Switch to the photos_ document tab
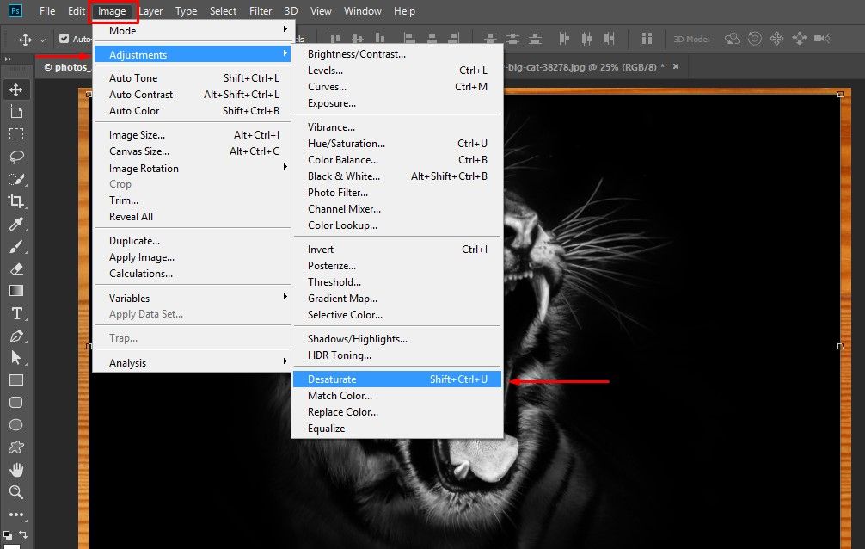Image resolution: width=865 pixels, height=549 pixels. [65, 67]
